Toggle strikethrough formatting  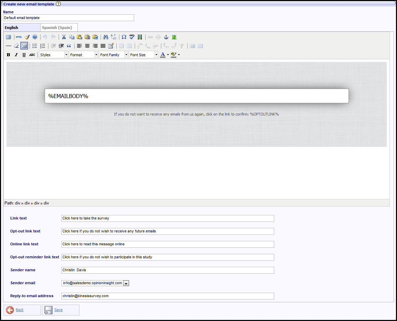point(32,55)
